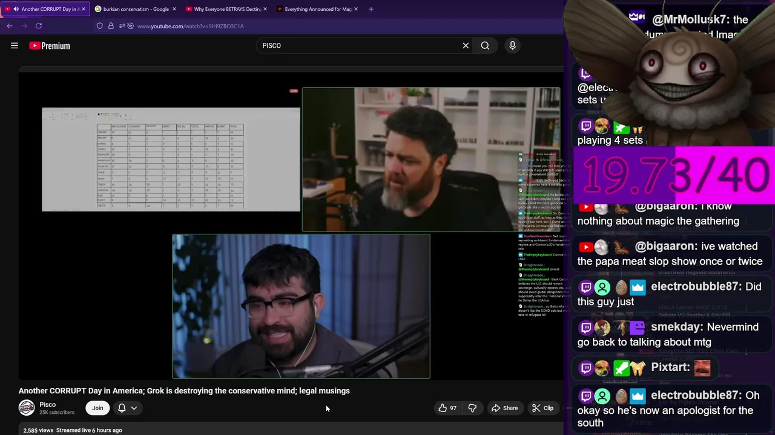Click the 2,585 views streamed info

pyautogui.click(x=73, y=430)
